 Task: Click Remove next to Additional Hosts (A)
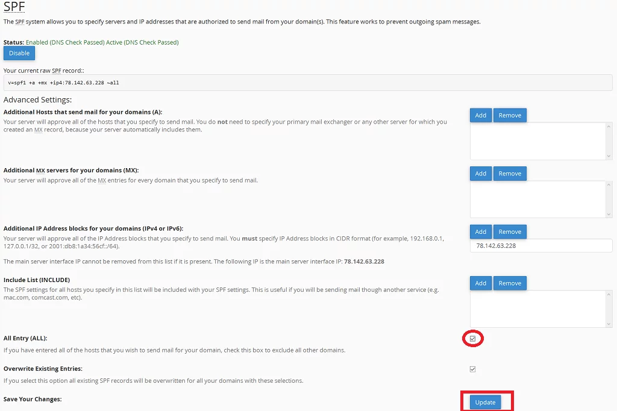510,115
